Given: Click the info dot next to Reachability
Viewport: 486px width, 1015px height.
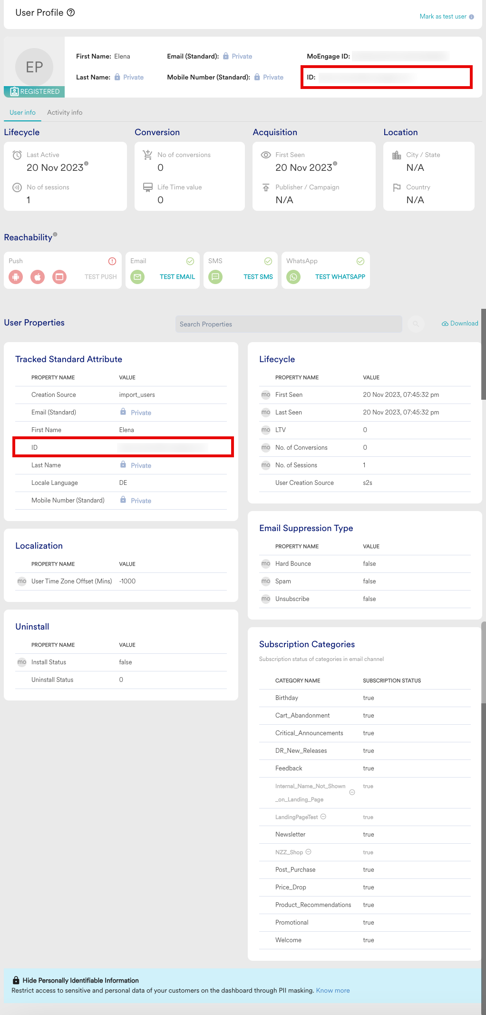Looking at the screenshot, I should click(55, 234).
